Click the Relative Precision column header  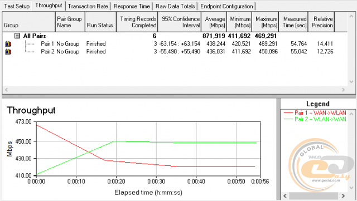point(321,22)
